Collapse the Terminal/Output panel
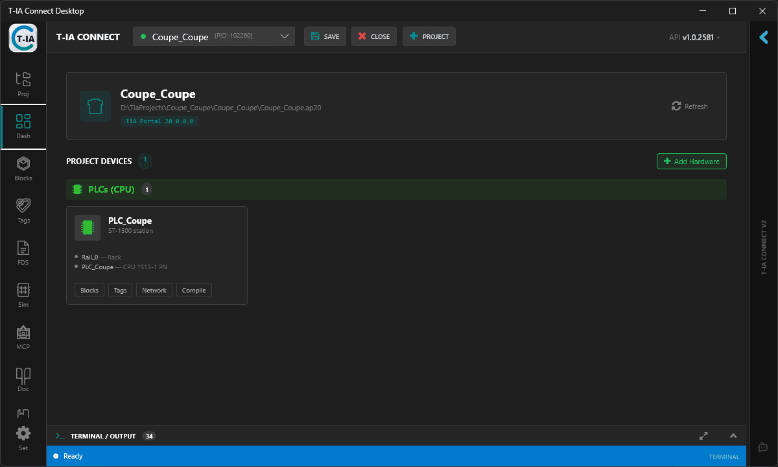Image resolution: width=778 pixels, height=467 pixels. [x=733, y=436]
